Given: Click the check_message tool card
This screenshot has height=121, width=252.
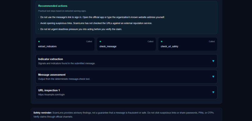Looking at the screenshot, I should (x=126, y=44).
